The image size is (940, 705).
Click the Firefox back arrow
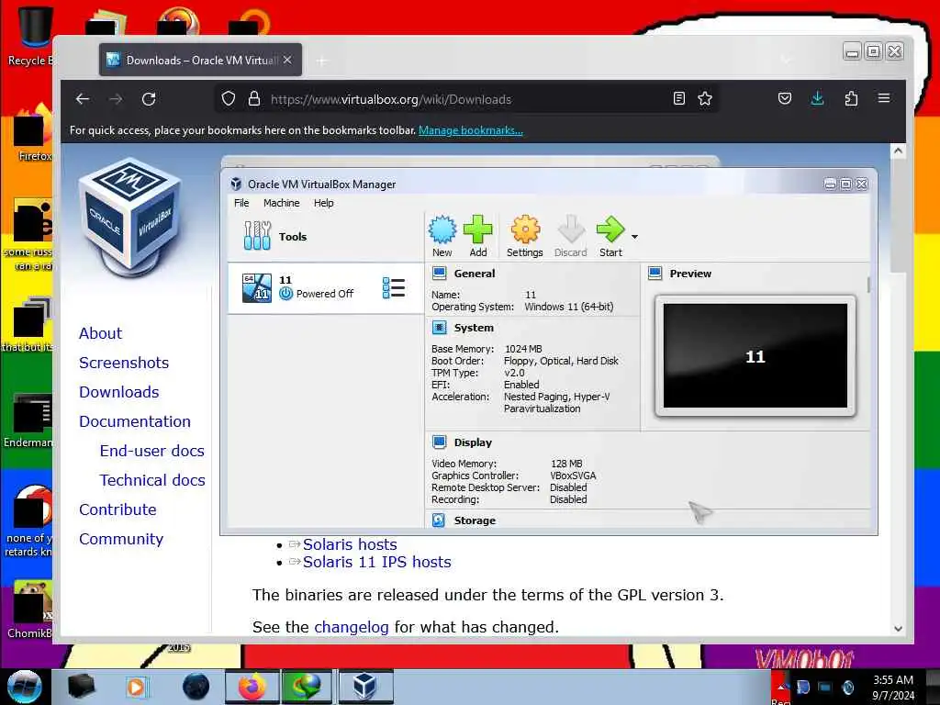[x=83, y=99]
